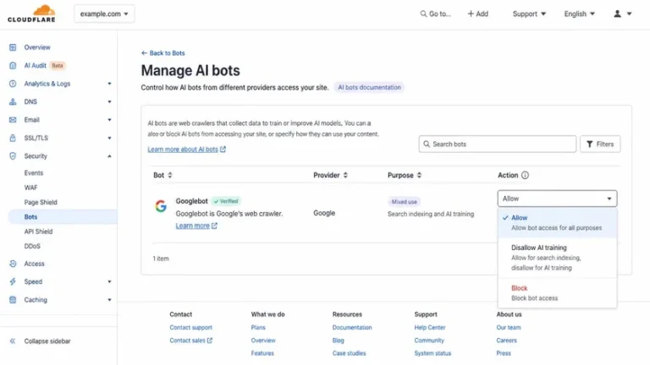The width and height of the screenshot is (650, 365).
Task: Select the Block option in dropdown
Action: click(557, 292)
